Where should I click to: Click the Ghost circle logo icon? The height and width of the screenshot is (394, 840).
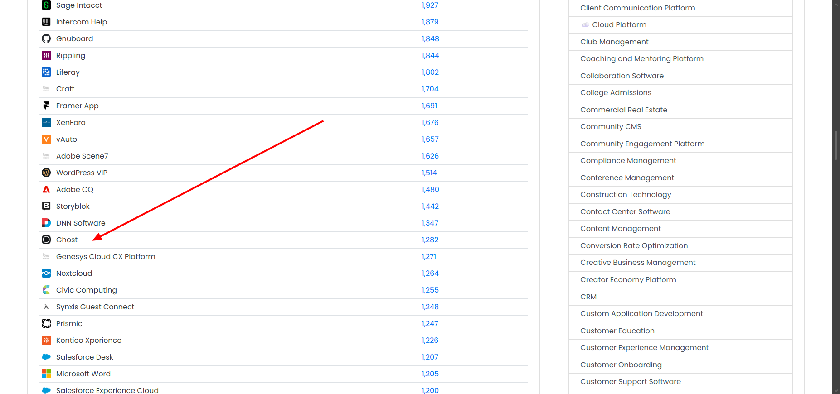point(46,240)
